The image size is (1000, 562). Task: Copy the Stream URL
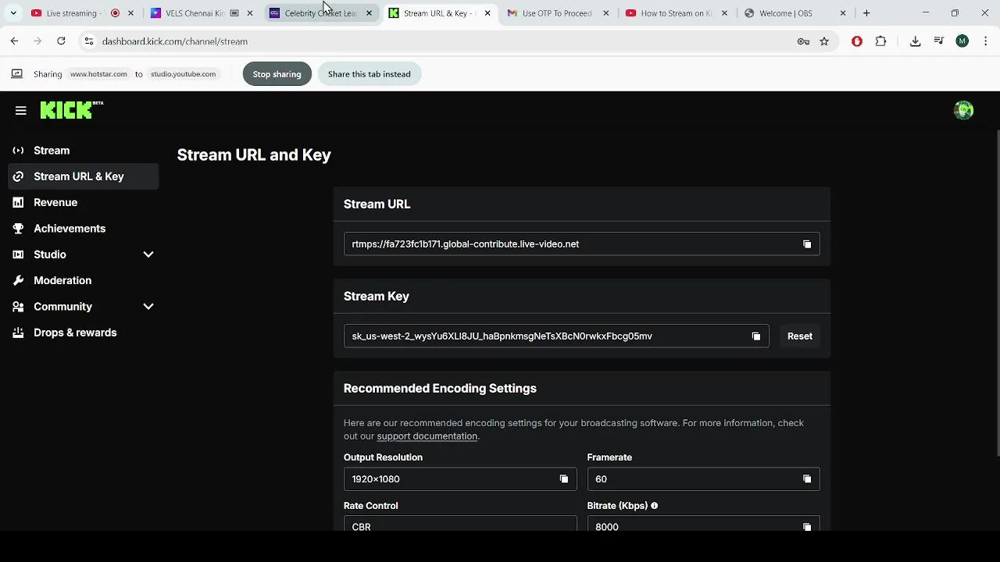coord(807,244)
